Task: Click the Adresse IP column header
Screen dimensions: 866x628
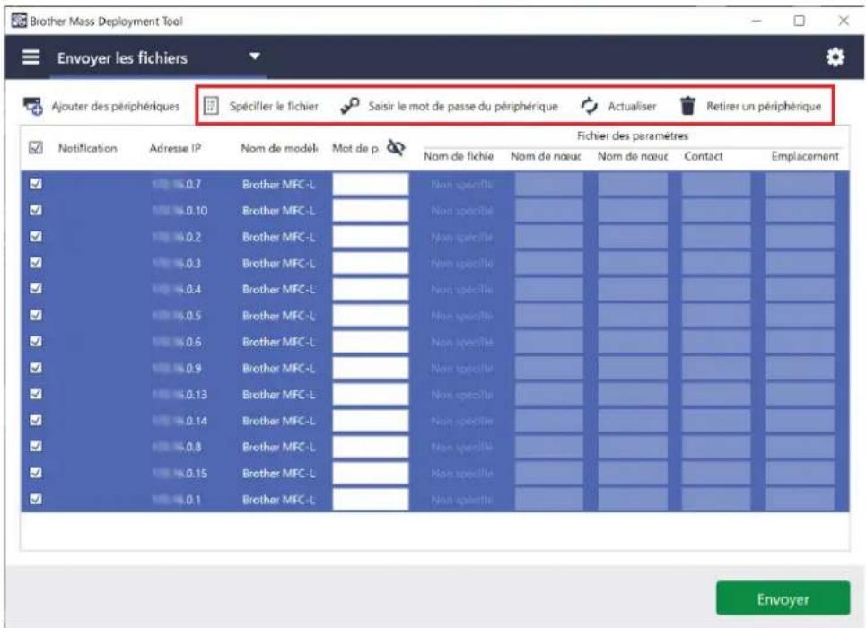Action: coord(175,148)
